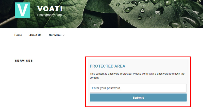Focus the Enter your password field
This screenshot has height=112, width=203.
point(138,88)
